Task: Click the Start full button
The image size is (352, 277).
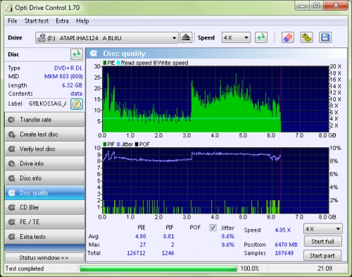Action: (x=322, y=242)
